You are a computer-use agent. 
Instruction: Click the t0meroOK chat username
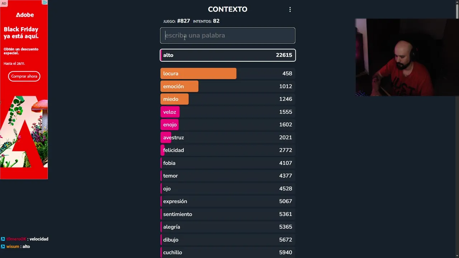16,239
